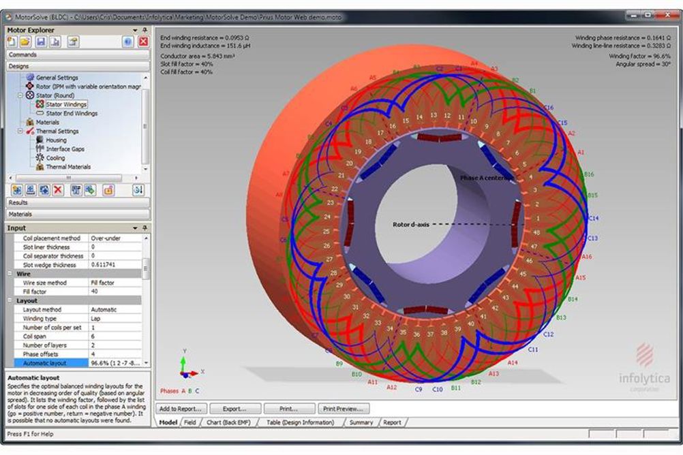Select the Slot liner thickness row
The width and height of the screenshot is (683, 455).
pos(78,247)
